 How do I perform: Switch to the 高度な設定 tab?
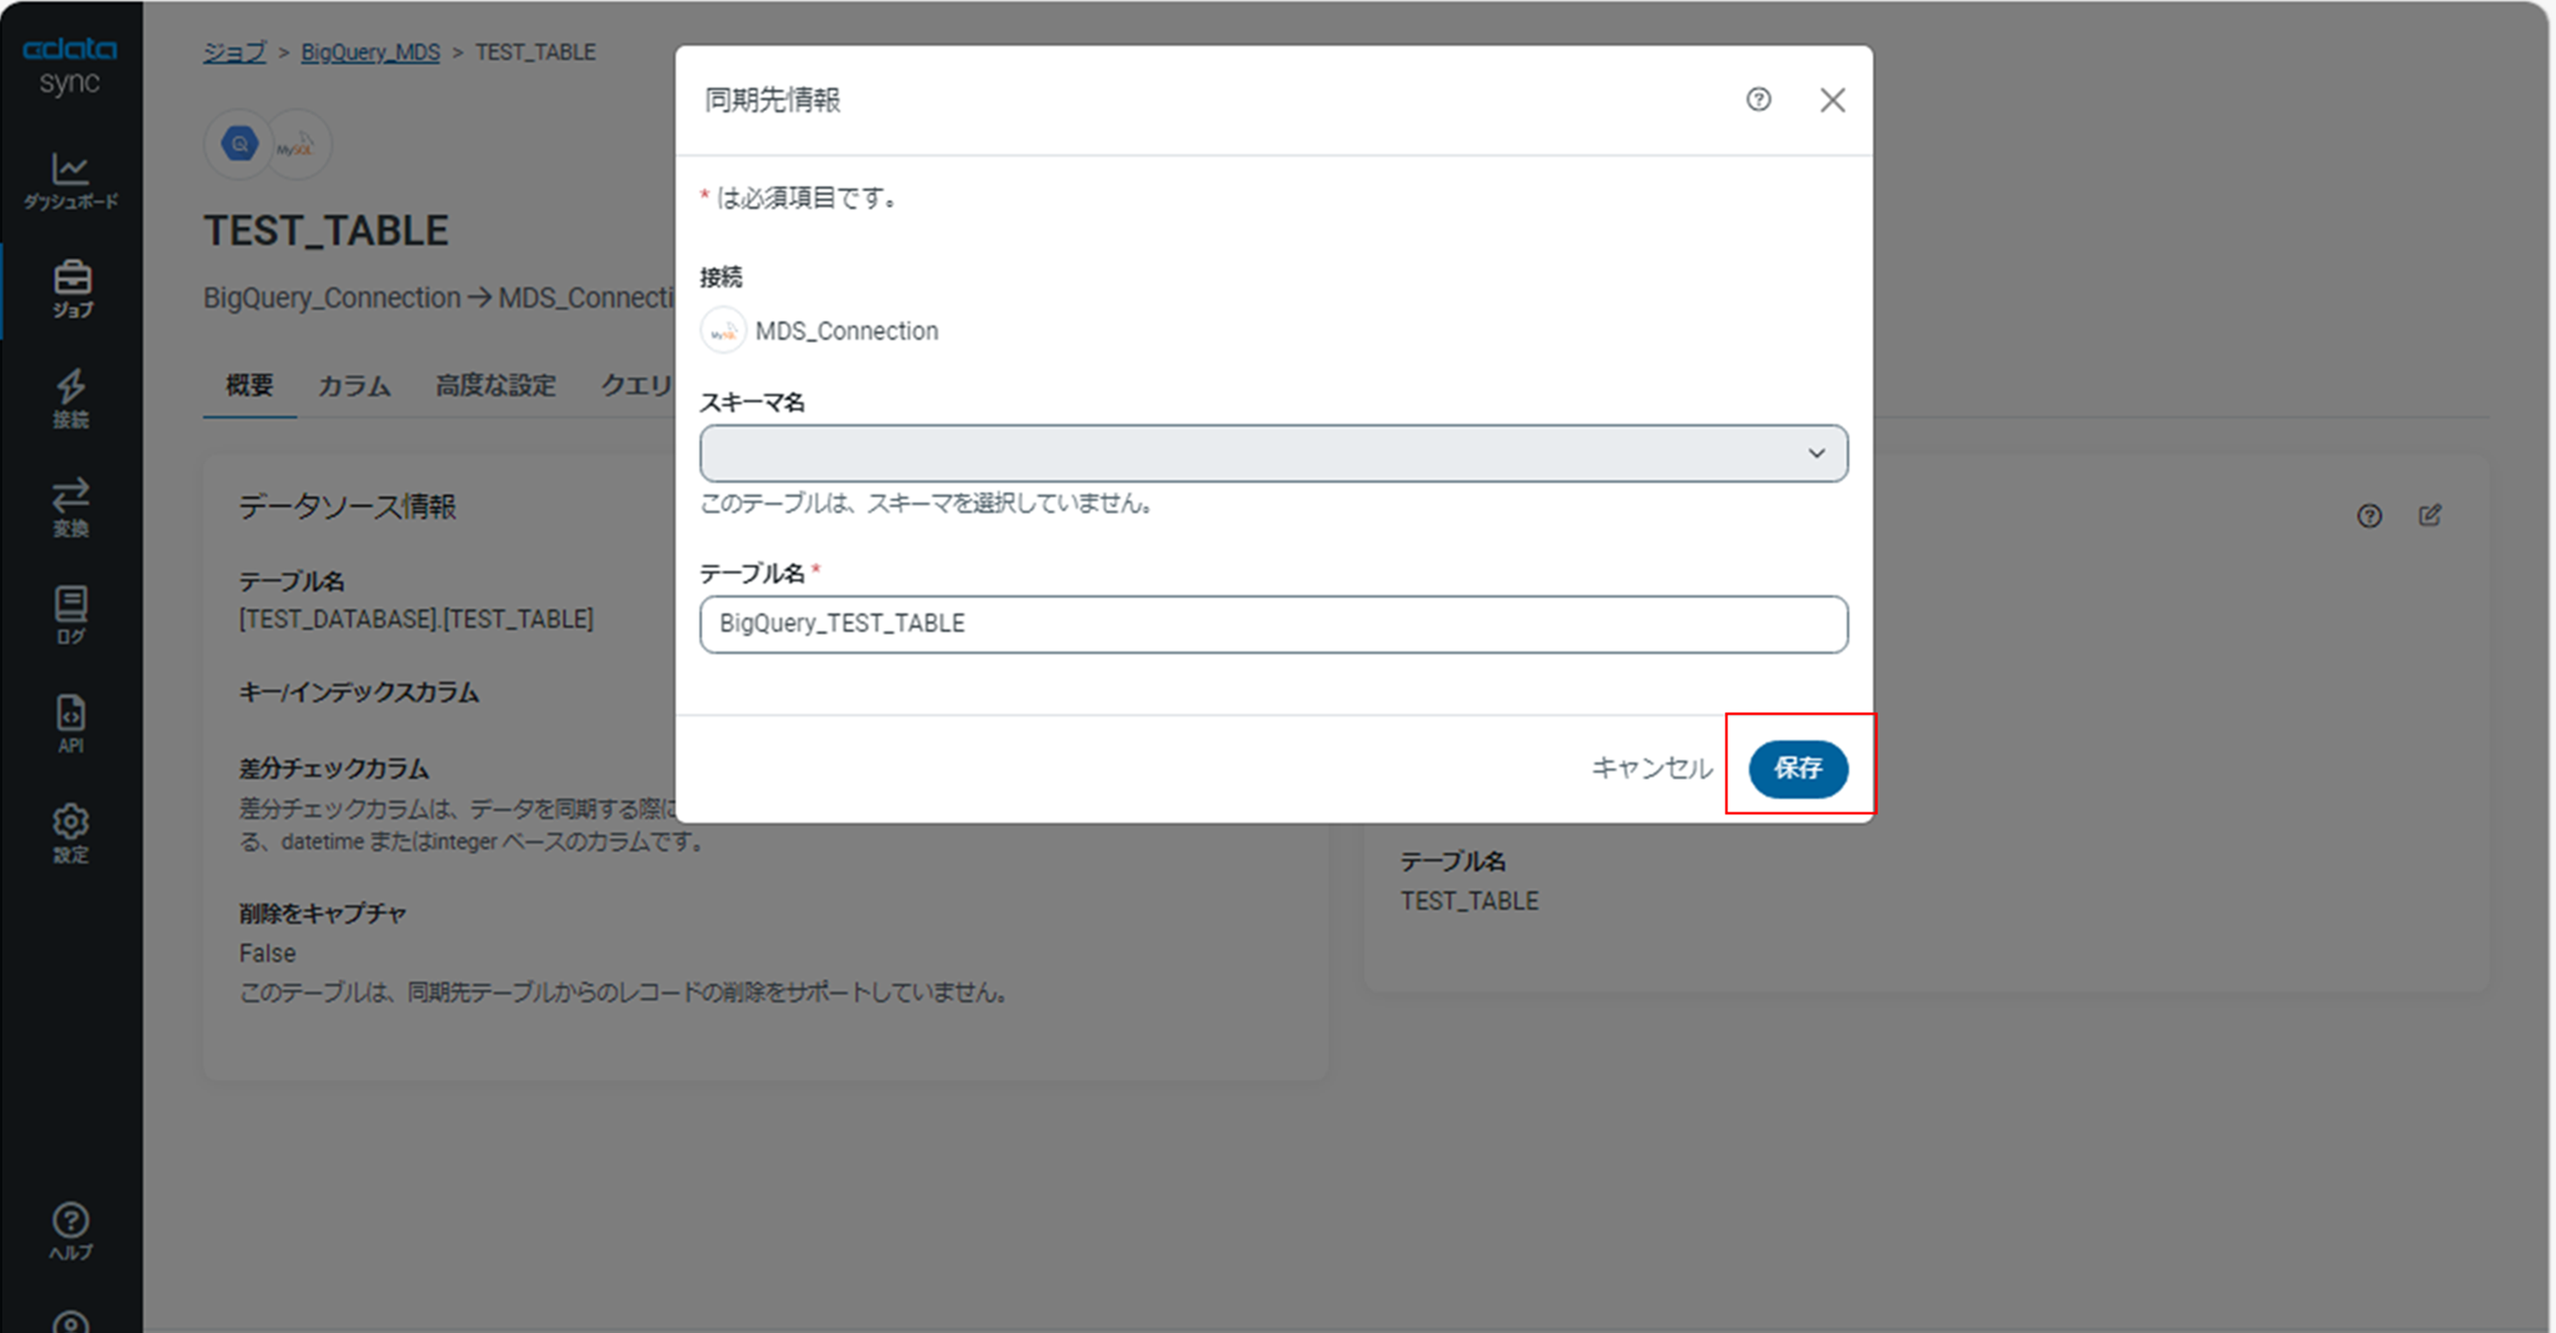pos(496,385)
